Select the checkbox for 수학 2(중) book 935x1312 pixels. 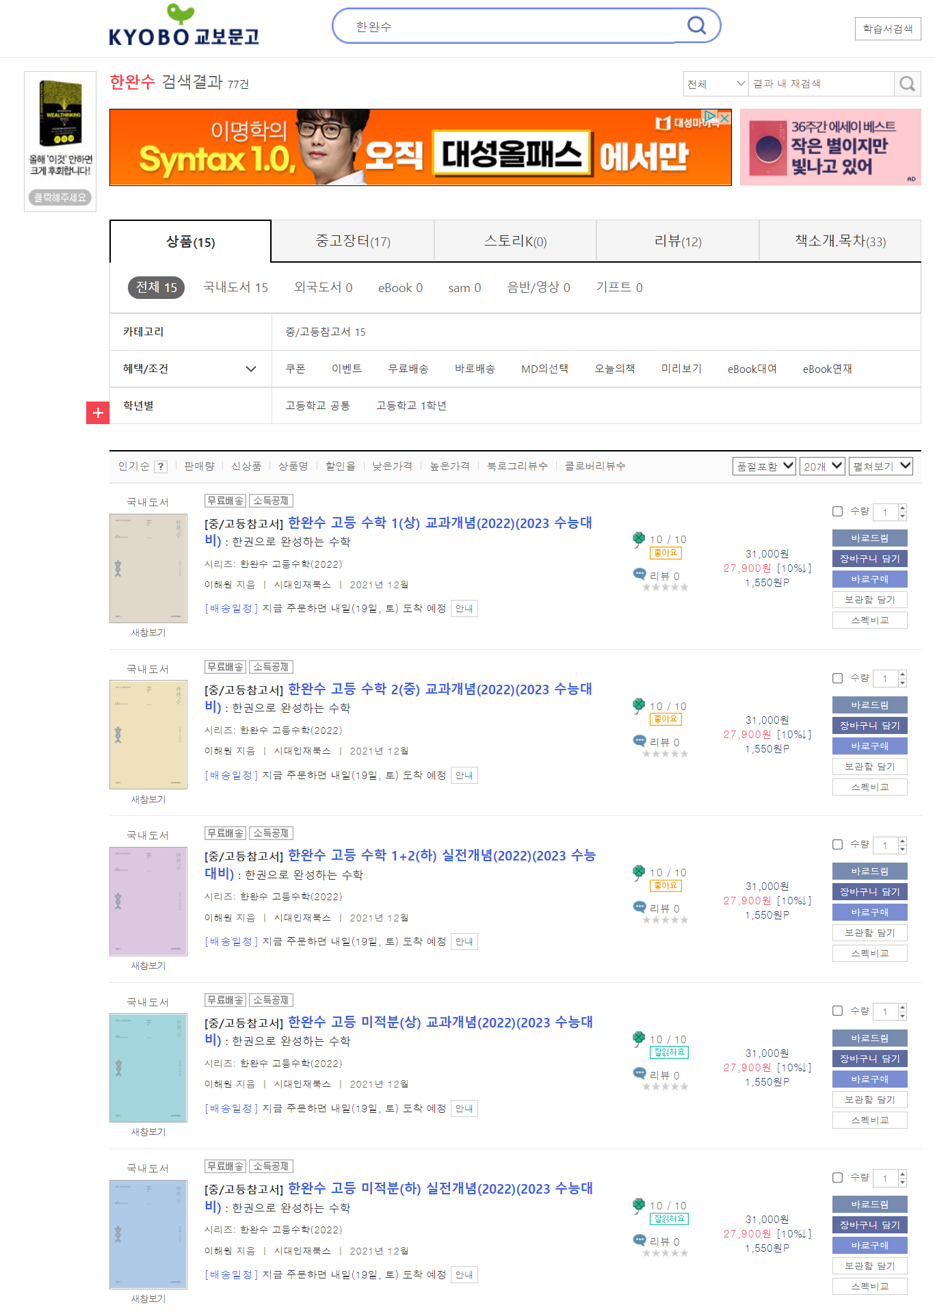click(x=837, y=678)
